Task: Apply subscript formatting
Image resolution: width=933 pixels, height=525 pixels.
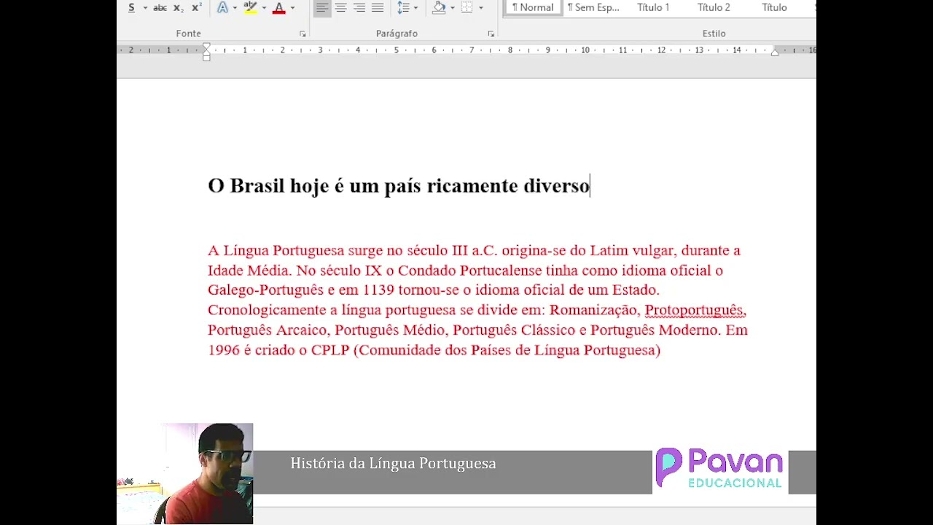Action: click(x=179, y=8)
